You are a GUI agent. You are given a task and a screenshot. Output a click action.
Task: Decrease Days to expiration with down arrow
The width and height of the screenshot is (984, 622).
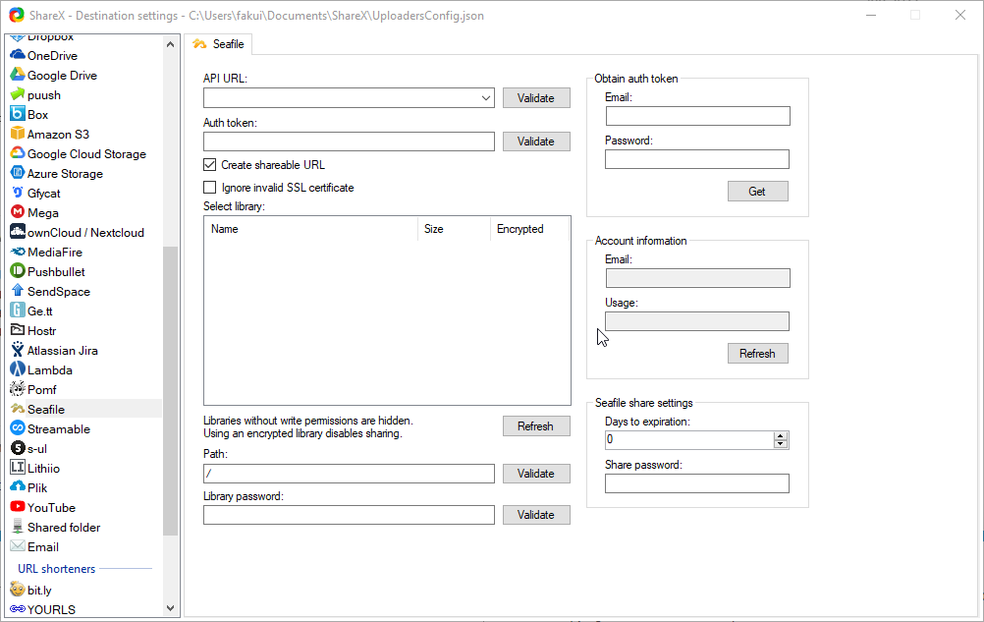[x=781, y=444]
